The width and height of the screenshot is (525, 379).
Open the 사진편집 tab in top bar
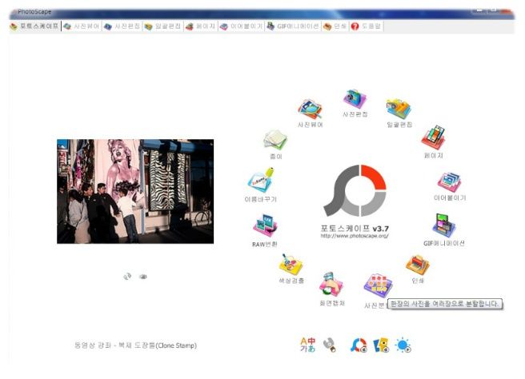coord(122,26)
